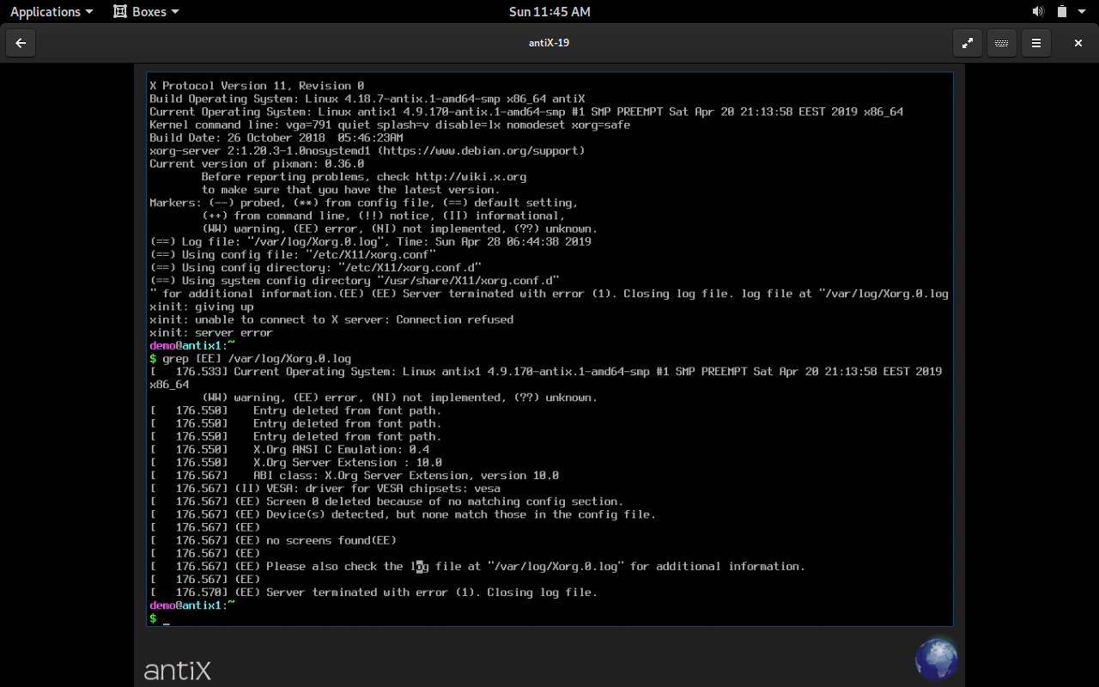
Task: Click 'Using config directory: "/etc/X11/xorg.conf.d"' line
Action: [x=315, y=268]
